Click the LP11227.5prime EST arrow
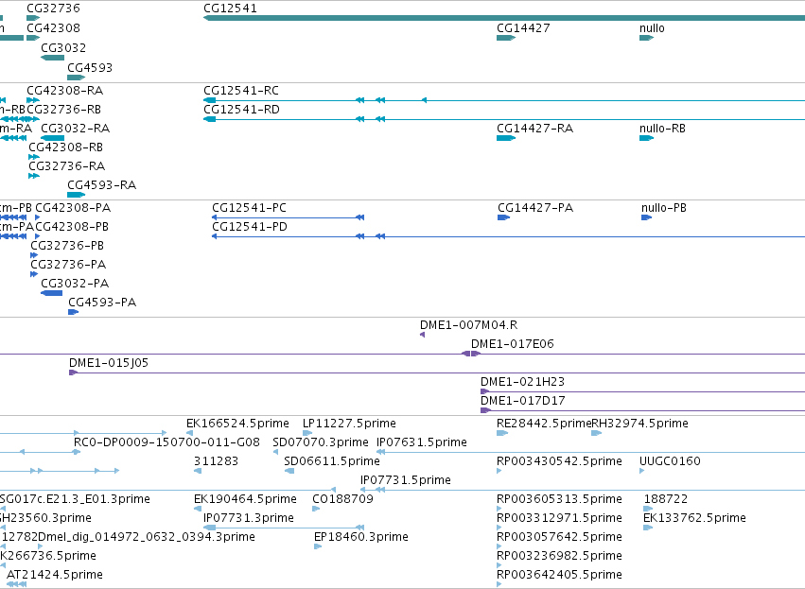 point(307,433)
